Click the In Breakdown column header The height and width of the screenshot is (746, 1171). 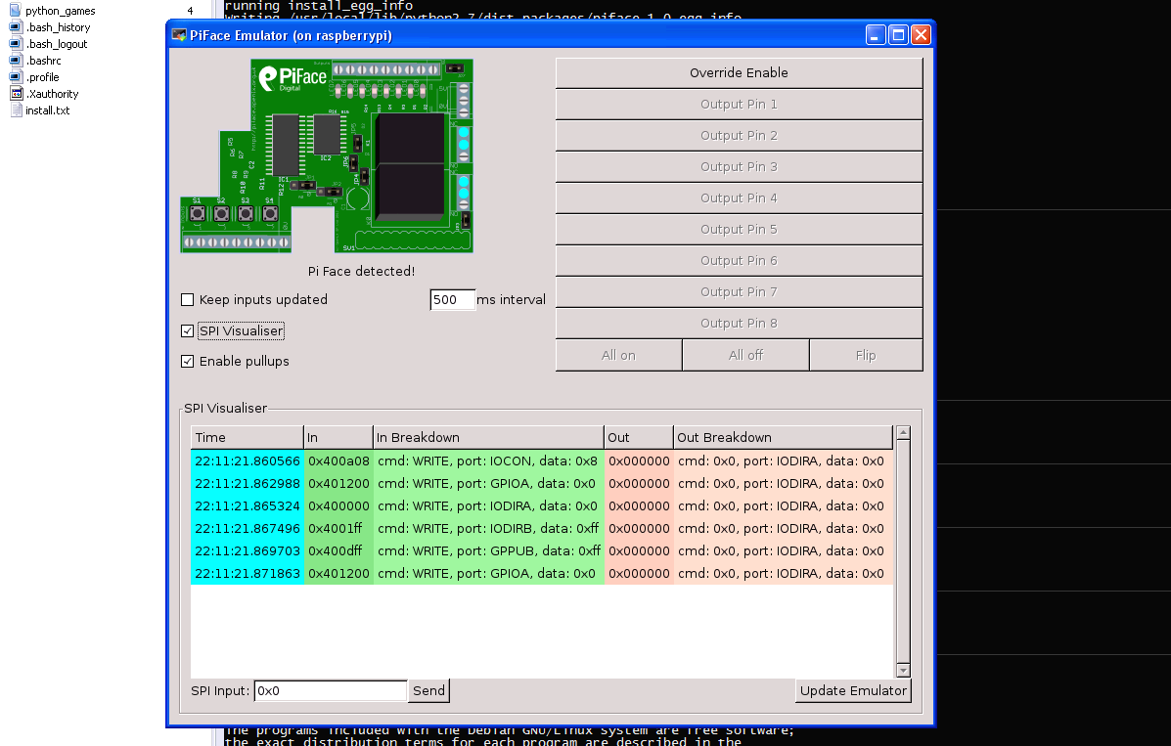[488, 438]
